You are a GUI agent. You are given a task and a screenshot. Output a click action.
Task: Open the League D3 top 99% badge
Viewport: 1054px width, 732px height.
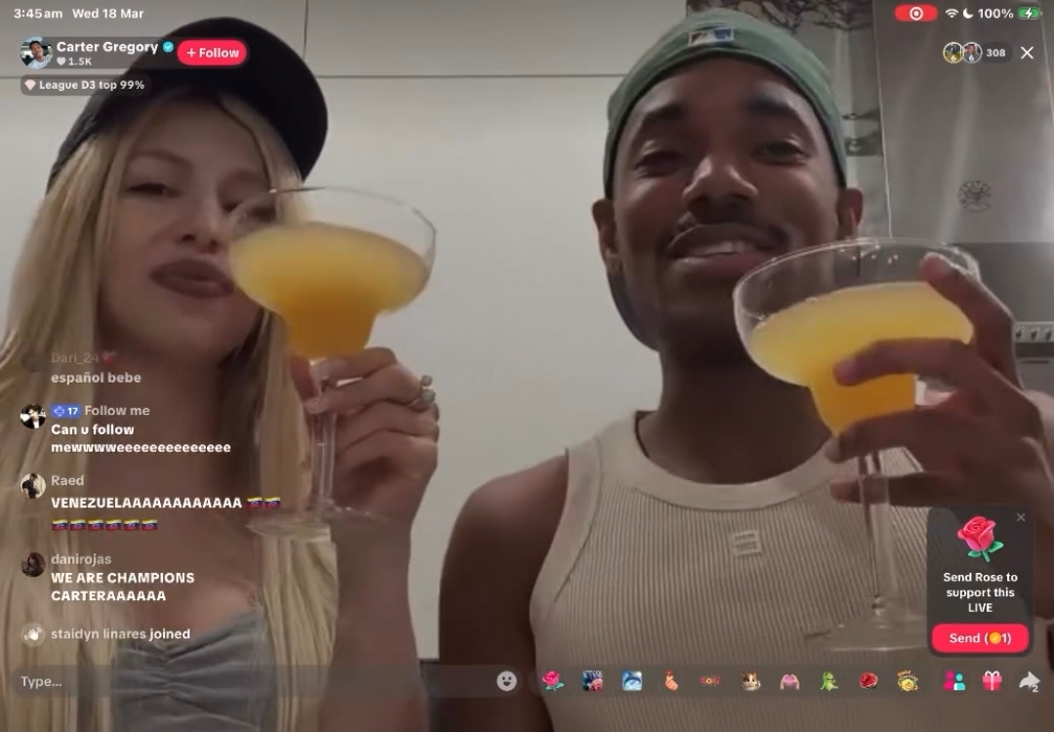[85, 85]
